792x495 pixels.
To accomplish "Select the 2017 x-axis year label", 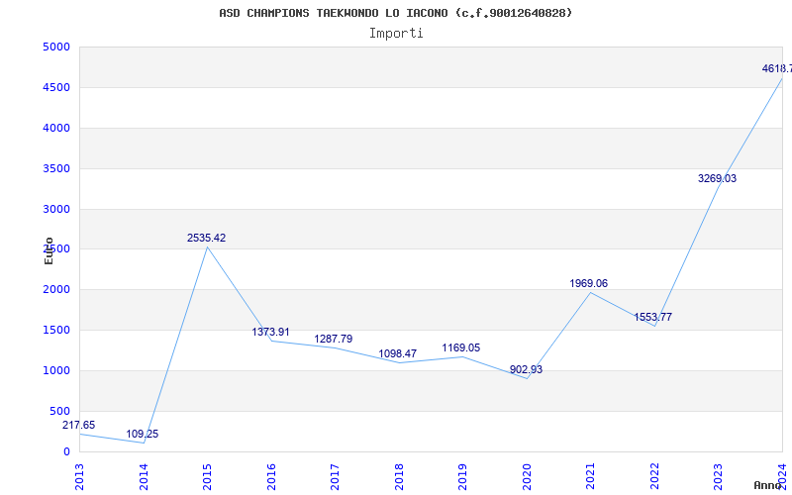I will pyautogui.click(x=335, y=477).
